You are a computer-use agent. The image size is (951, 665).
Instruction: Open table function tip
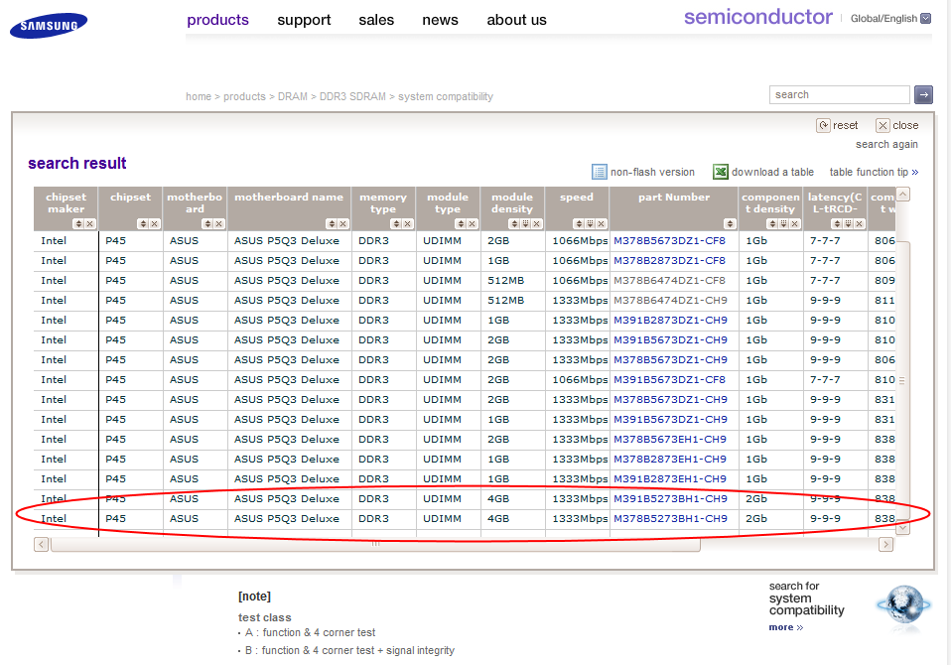click(x=874, y=172)
